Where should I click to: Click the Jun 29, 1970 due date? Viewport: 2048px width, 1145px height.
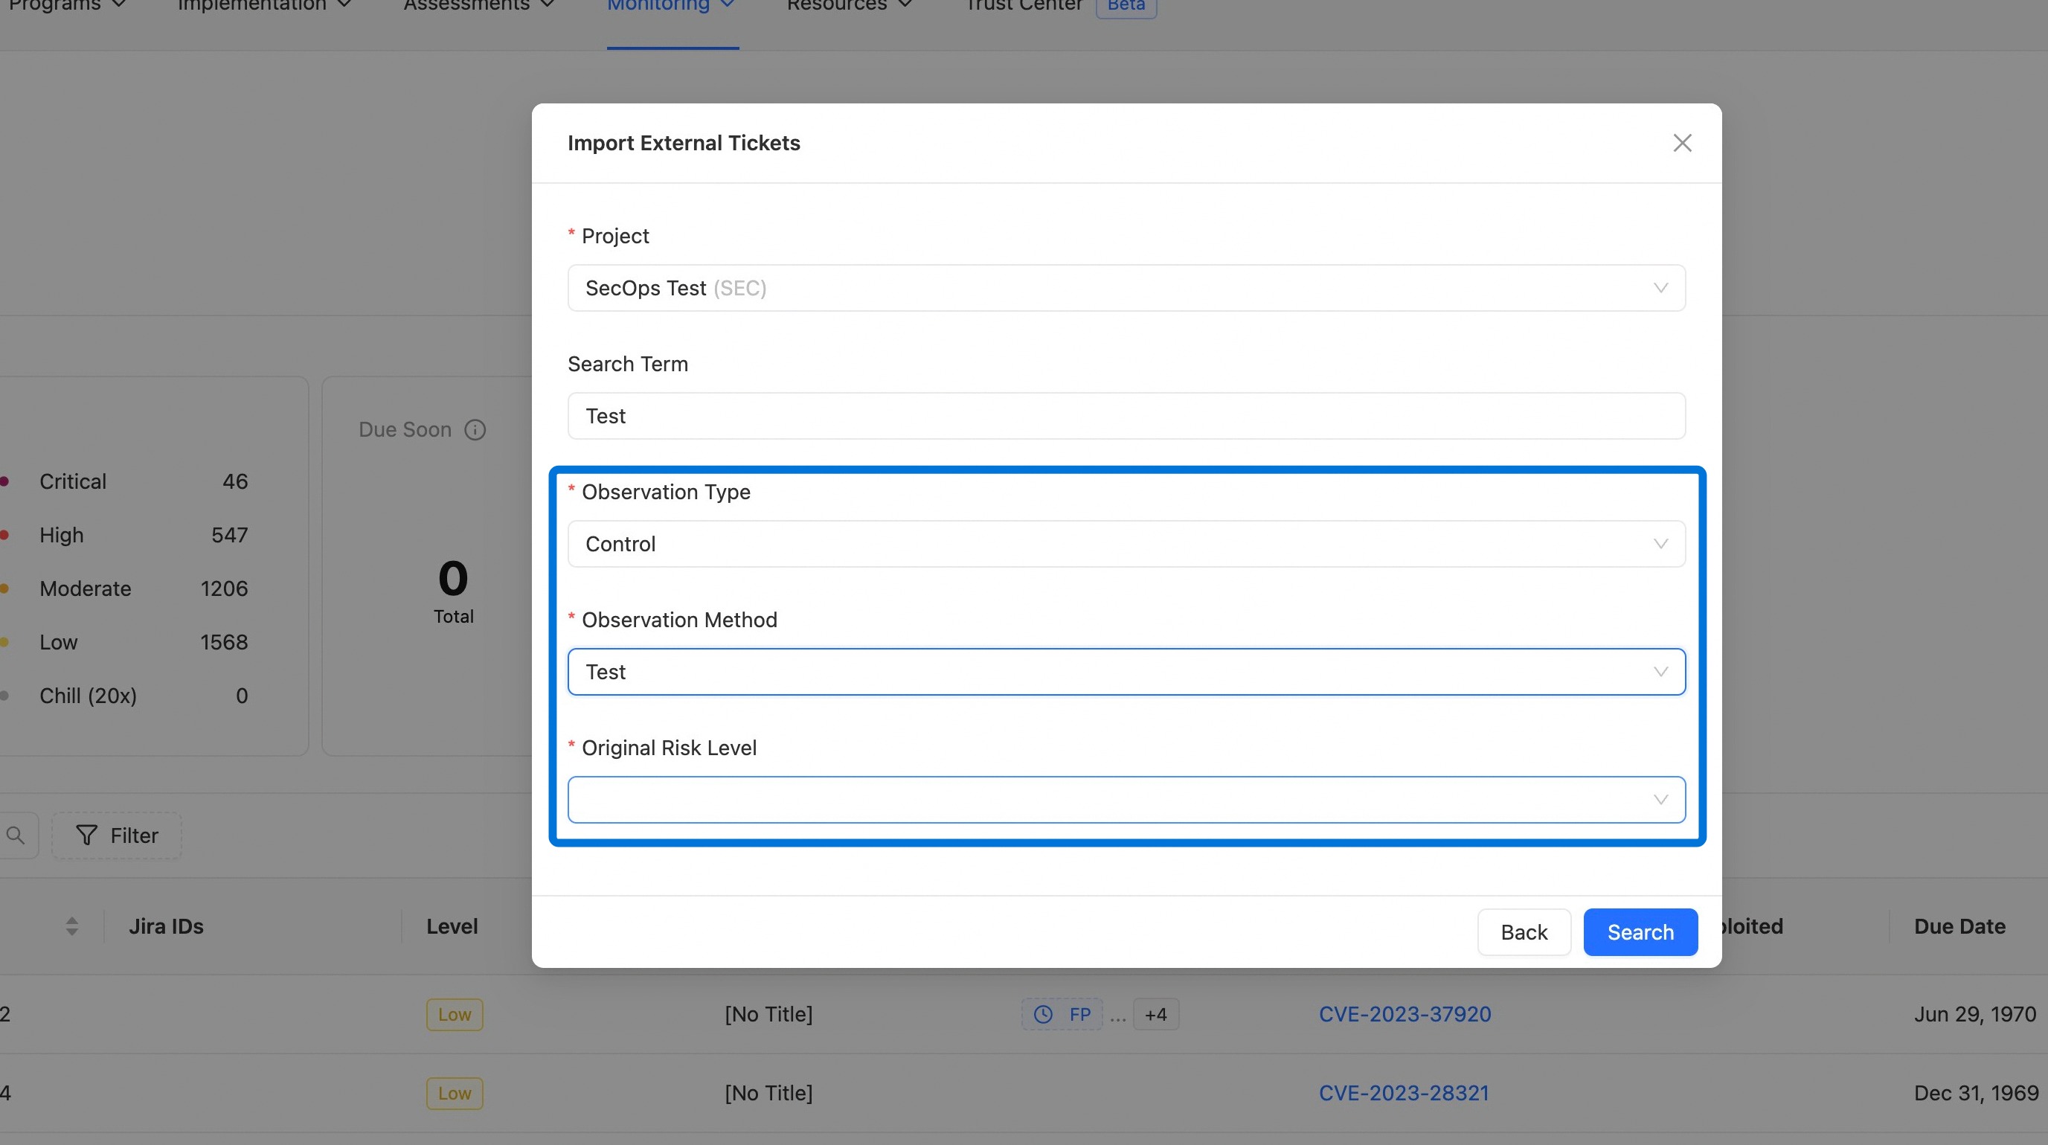coord(1975,1015)
